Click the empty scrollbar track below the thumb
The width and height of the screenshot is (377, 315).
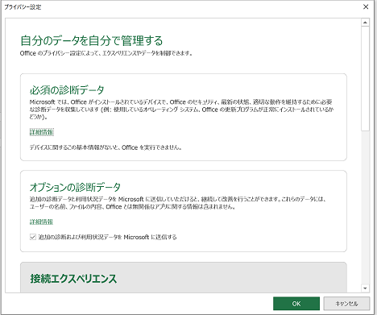tap(365, 207)
